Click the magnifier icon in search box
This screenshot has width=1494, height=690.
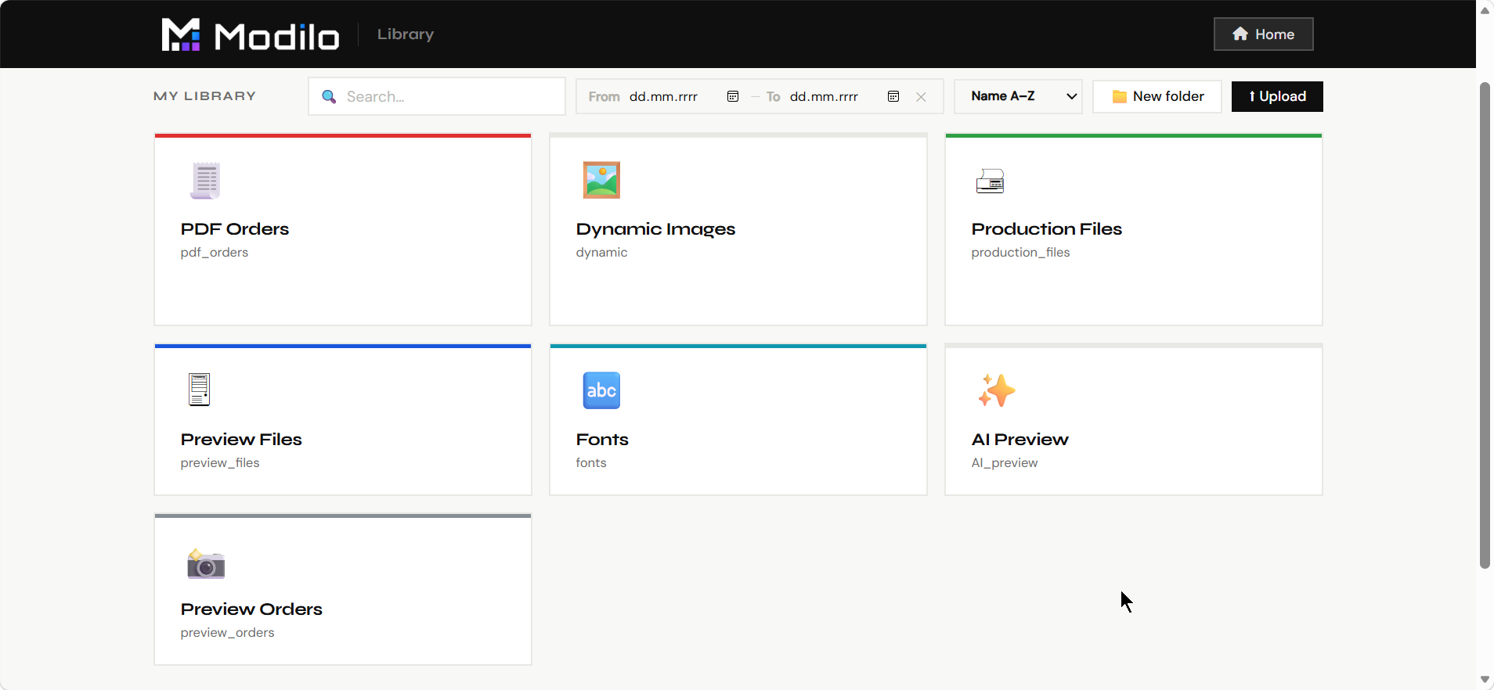click(x=330, y=96)
